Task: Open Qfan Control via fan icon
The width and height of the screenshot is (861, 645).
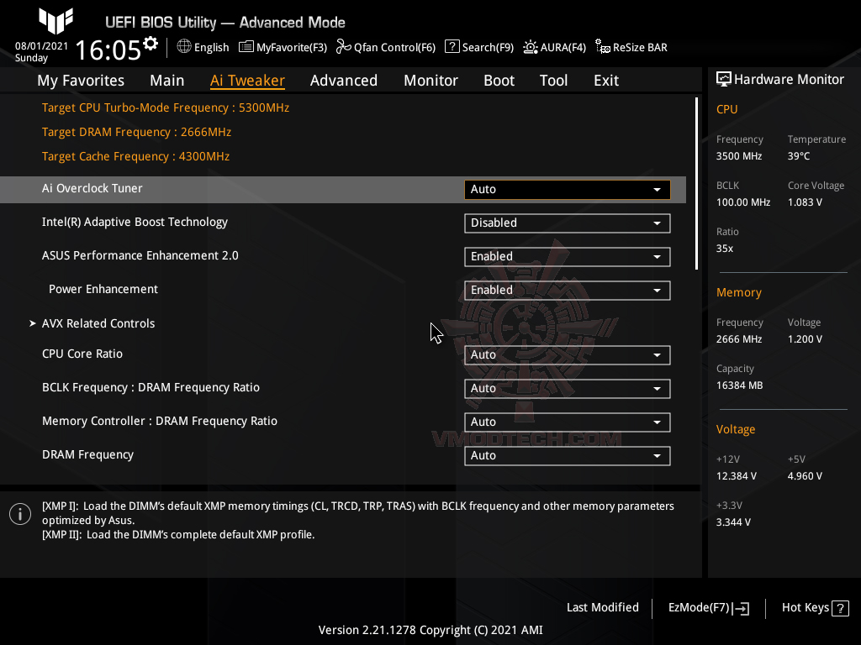Action: [343, 47]
